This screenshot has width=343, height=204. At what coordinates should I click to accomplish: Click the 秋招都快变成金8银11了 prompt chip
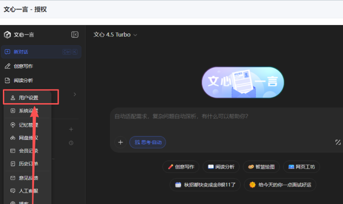tap(205, 185)
